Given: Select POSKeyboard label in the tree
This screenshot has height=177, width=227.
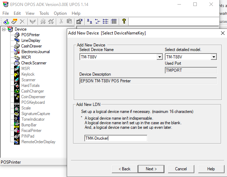Looking at the screenshot, I should click(33, 102).
